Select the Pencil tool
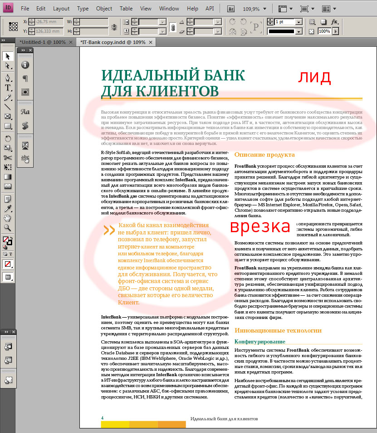The width and height of the screenshot is (377, 433). [x=8, y=98]
